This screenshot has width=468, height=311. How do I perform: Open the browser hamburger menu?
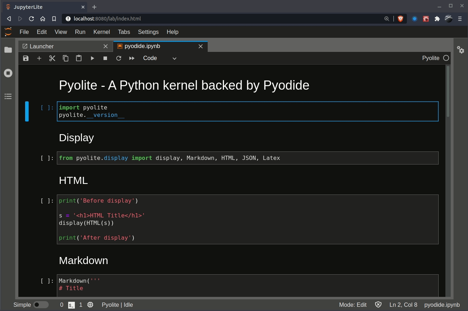click(460, 19)
